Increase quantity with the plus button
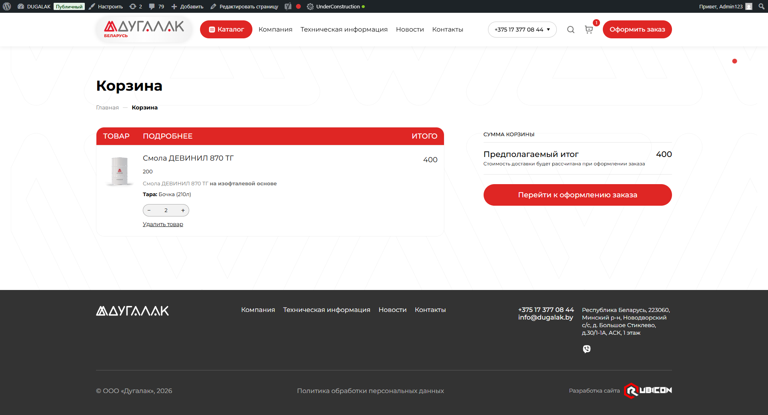This screenshot has width=768, height=415. click(183, 210)
